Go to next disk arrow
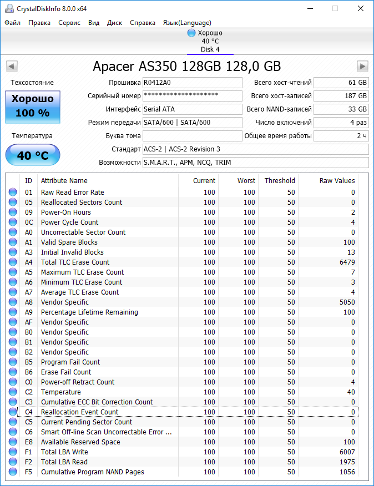374x486 pixels. pos(362,66)
